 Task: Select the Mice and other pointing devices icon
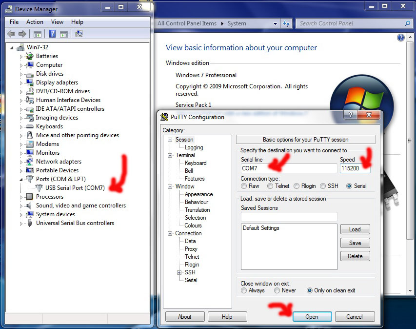30,135
